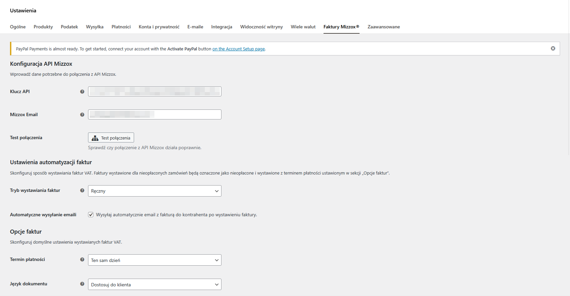570x296 pixels.
Task: Click the page vertical scrollbar
Action: coord(569,78)
